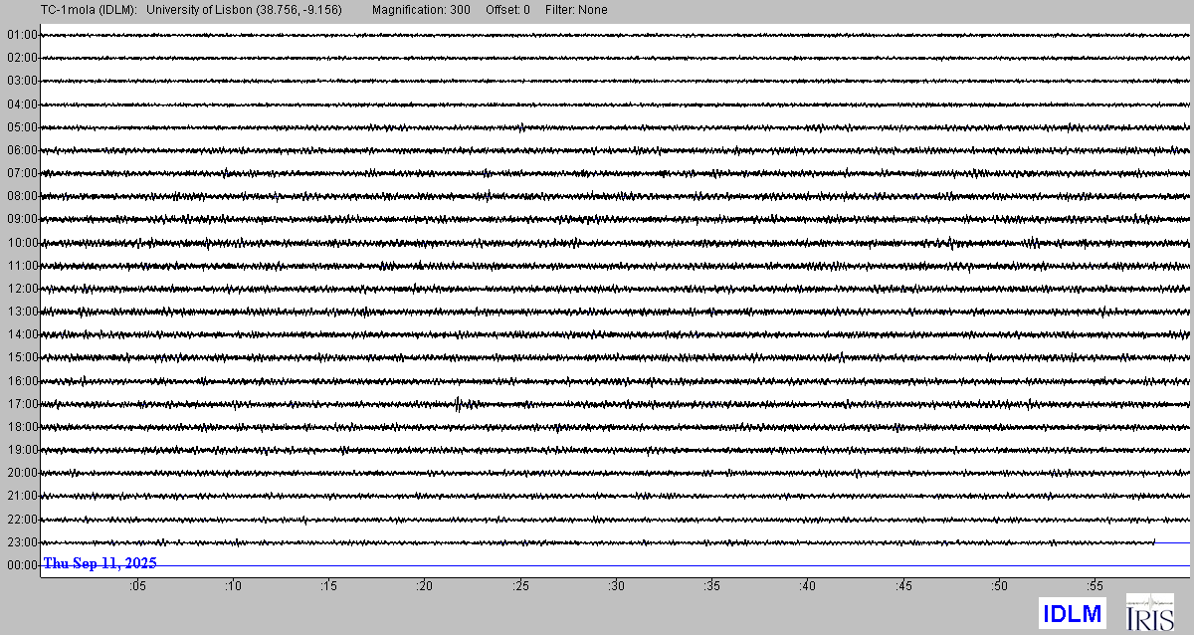Image resolution: width=1194 pixels, height=635 pixels.
Task: Click the :20 minute axis marker
Action: 425,588
